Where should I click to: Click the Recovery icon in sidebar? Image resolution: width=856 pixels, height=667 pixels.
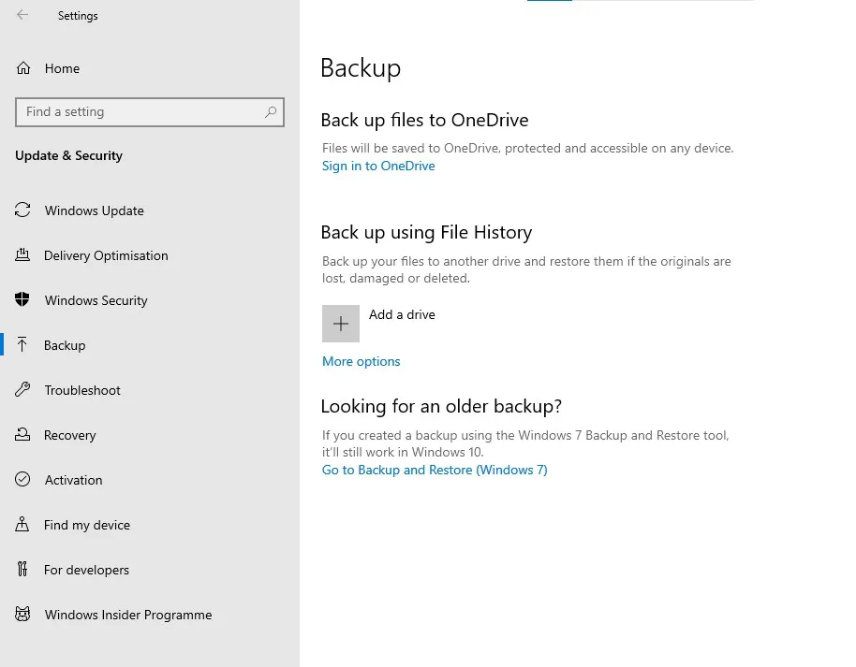pyautogui.click(x=22, y=434)
